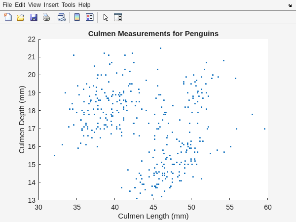This screenshot has height=222, width=296.
Task: Expand the Insert menu
Action: click(x=51, y=4)
